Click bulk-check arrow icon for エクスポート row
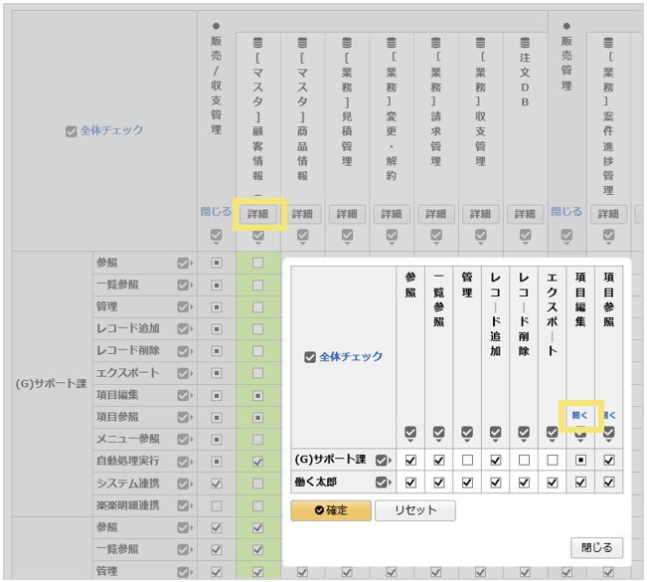 point(185,373)
